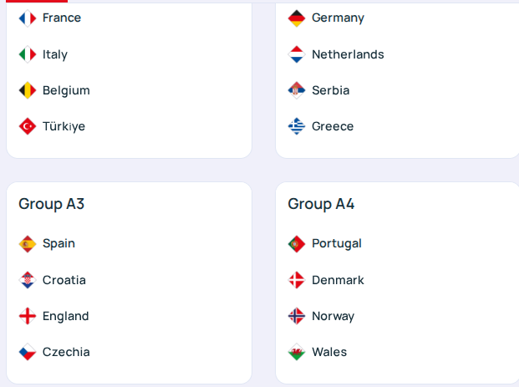Select Denmark team name

click(338, 280)
